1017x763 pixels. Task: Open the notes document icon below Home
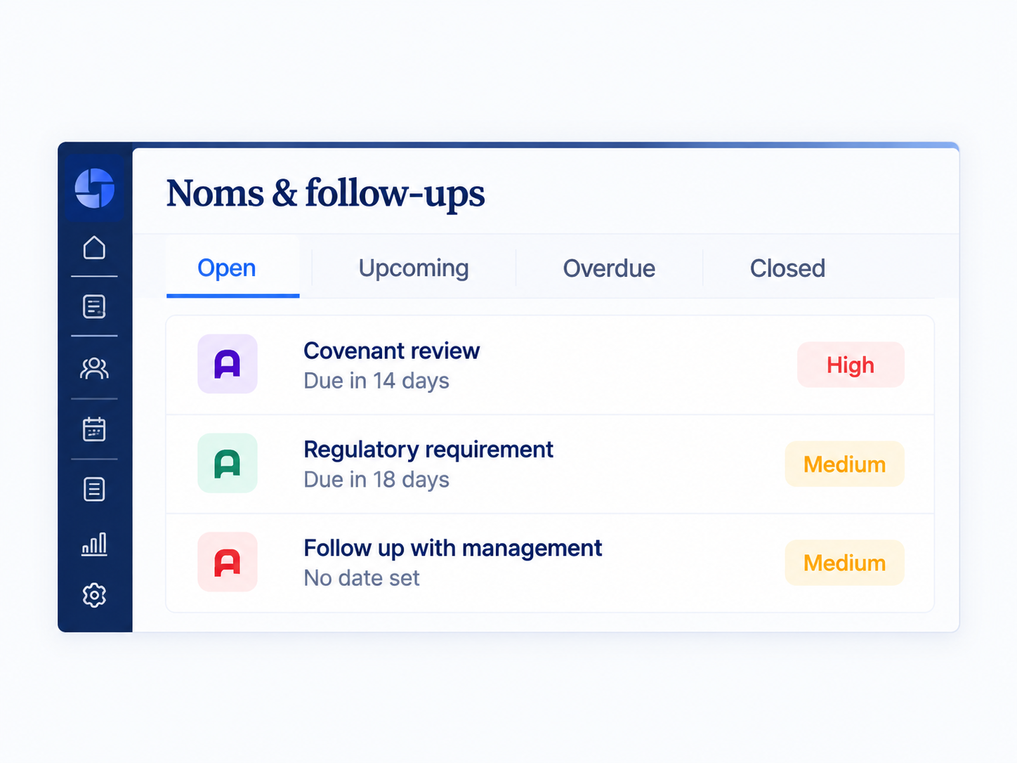click(94, 306)
